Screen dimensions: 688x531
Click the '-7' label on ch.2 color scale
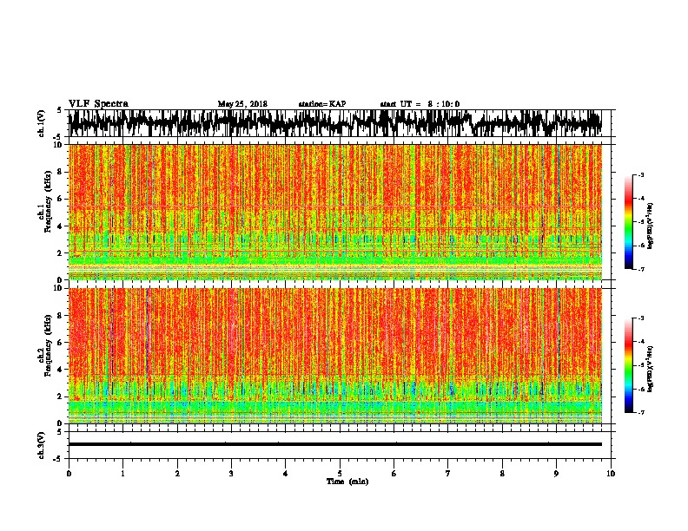tap(641, 413)
